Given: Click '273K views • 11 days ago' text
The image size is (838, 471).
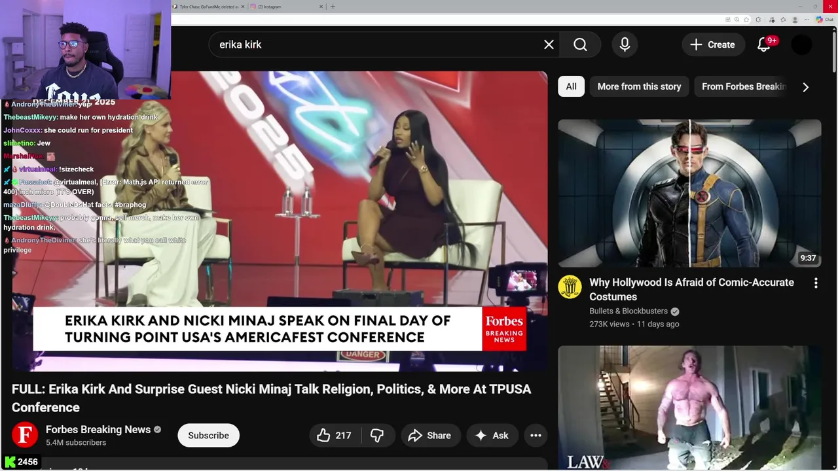Looking at the screenshot, I should pos(634,324).
